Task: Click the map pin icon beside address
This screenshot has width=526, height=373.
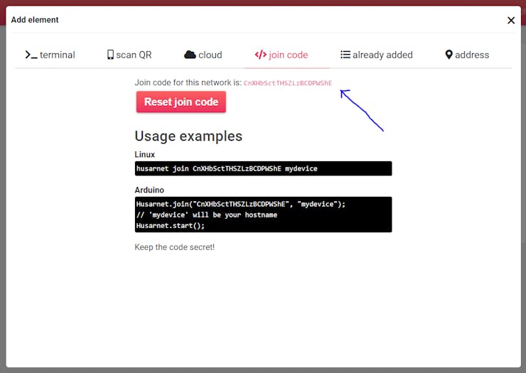Action: coord(449,55)
